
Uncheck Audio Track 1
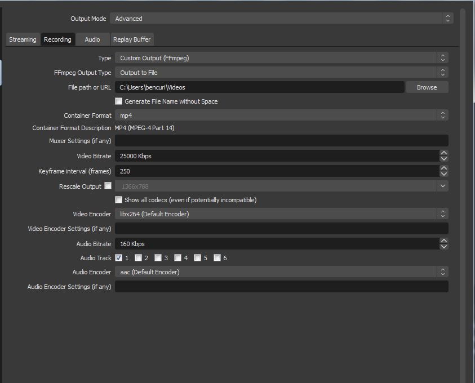119,257
